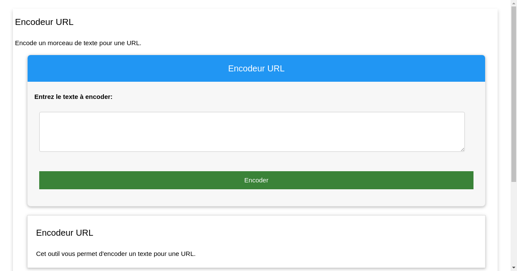Screen dimensions: 517x271
Task: Click the top edge of the textarea
Action: tap(252, 113)
